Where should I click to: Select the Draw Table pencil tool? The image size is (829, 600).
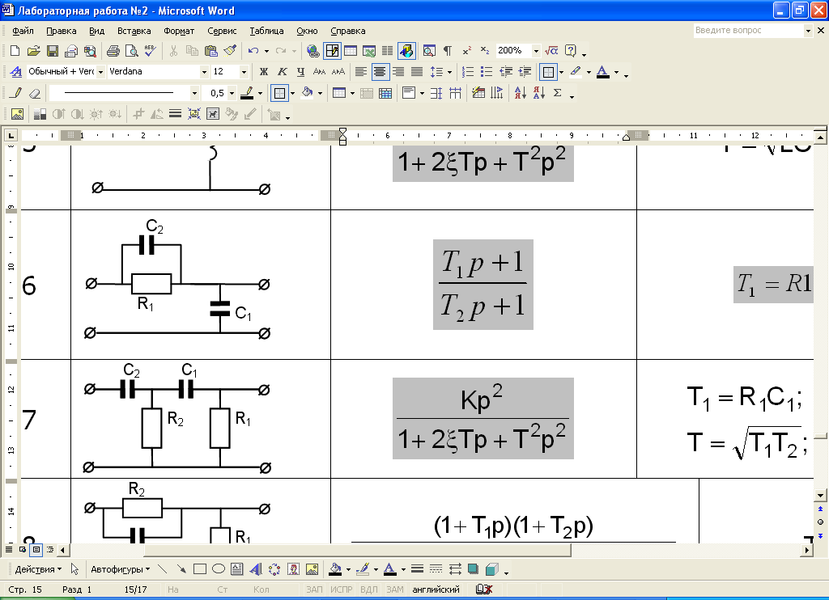pos(16,94)
